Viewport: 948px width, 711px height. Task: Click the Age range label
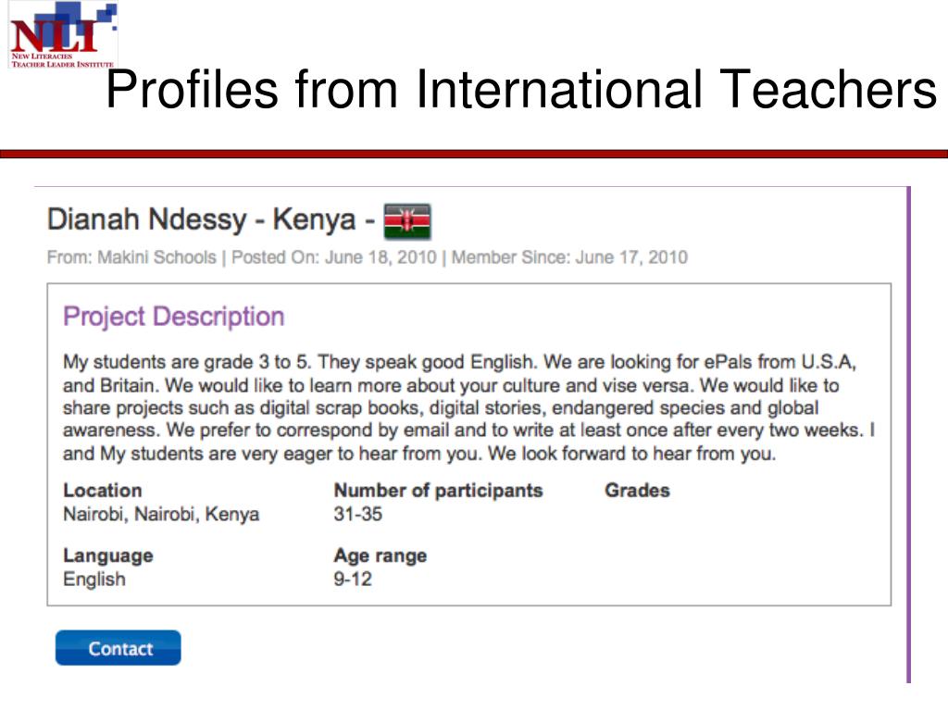tap(380, 555)
